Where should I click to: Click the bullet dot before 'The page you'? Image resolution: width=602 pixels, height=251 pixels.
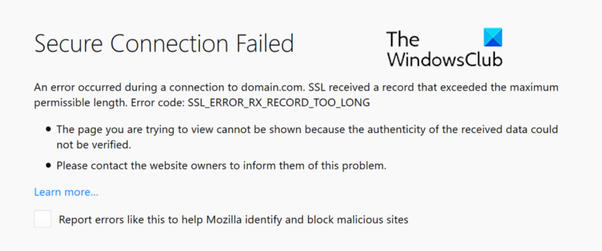click(48, 130)
